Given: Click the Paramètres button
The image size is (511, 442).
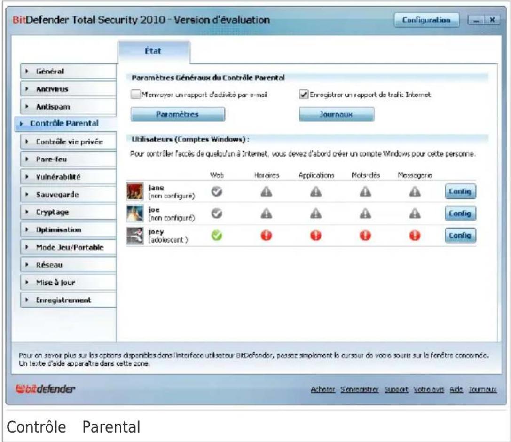Looking at the screenshot, I should 178,114.
